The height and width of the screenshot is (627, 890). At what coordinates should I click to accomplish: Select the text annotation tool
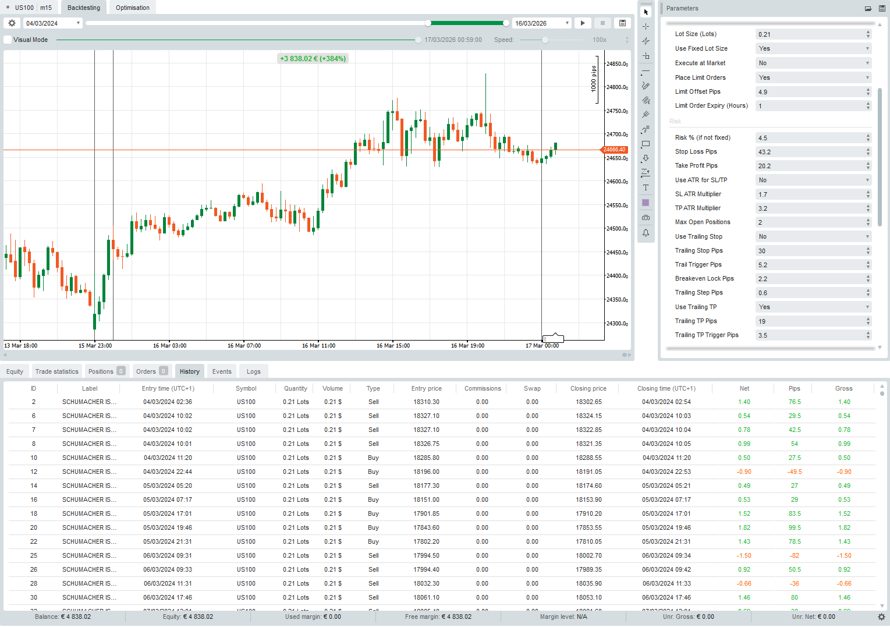tap(646, 187)
